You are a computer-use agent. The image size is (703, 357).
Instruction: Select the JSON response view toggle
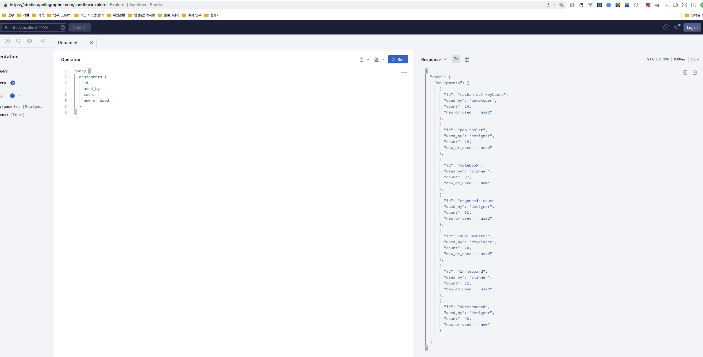(456, 59)
